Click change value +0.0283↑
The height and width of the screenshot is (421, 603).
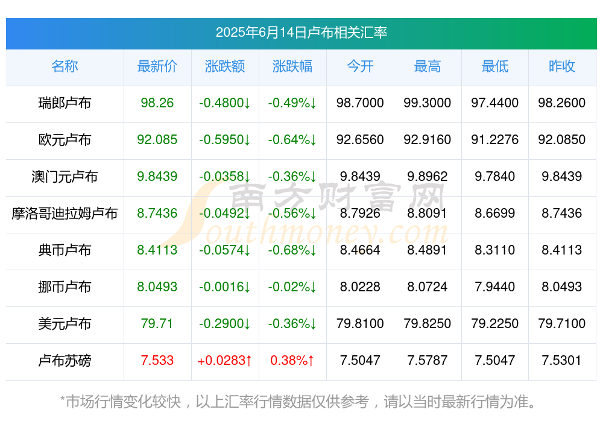coord(225,360)
